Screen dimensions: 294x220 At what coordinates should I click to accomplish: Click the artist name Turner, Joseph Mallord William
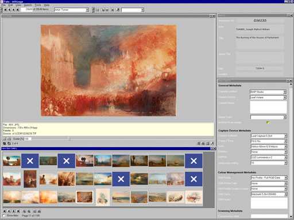[253, 29]
